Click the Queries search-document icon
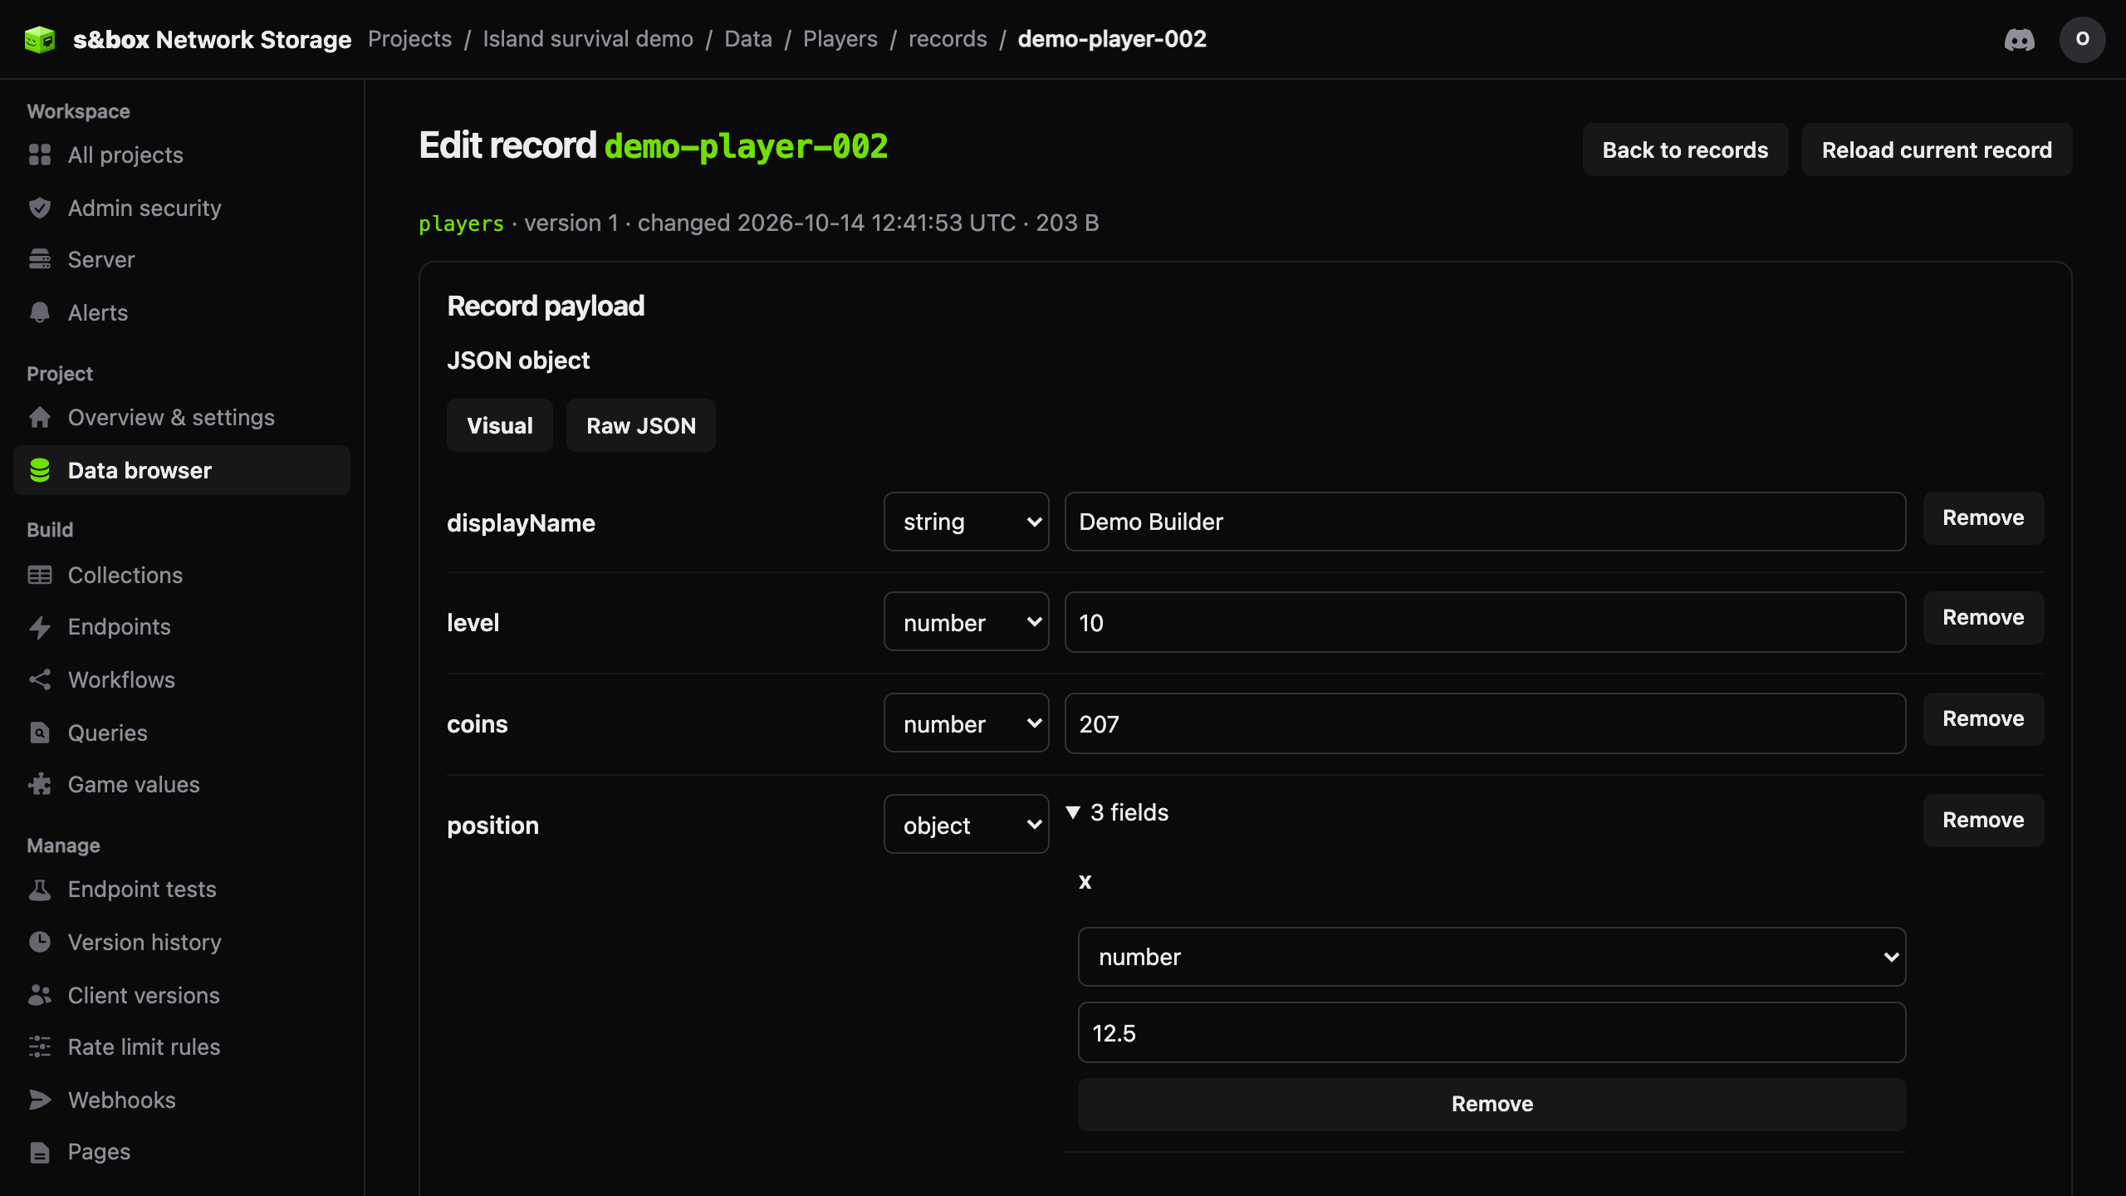The image size is (2126, 1196). tap(40, 733)
